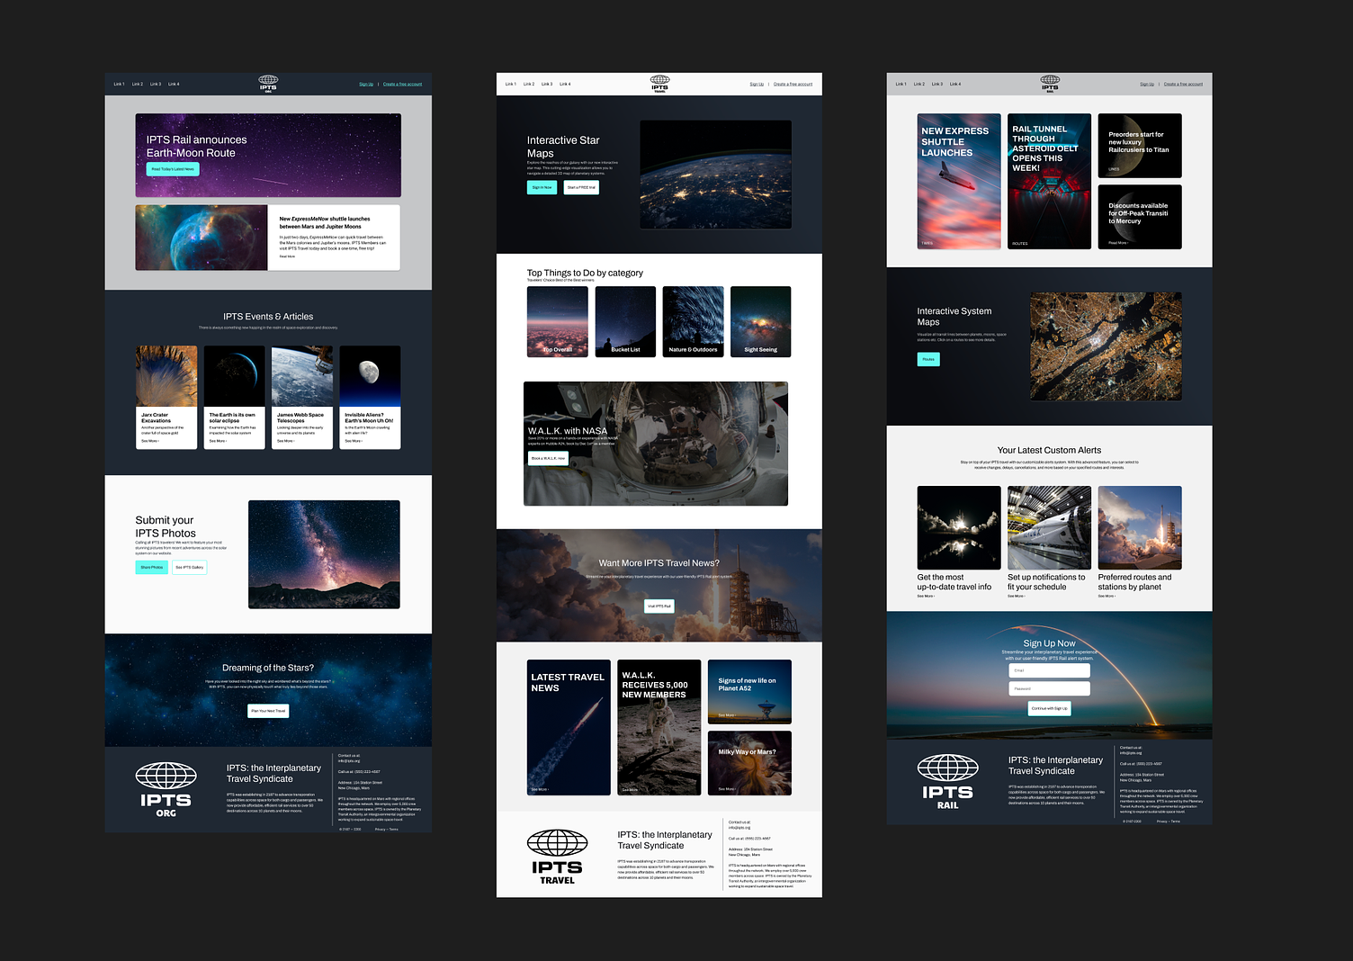Image resolution: width=1353 pixels, height=961 pixels.
Task: Click the large IPTS ORG footer logo
Action: 166,790
